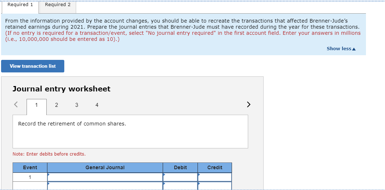Select journal entry tab 2
Screen dimensions: 385x190
coord(56,105)
